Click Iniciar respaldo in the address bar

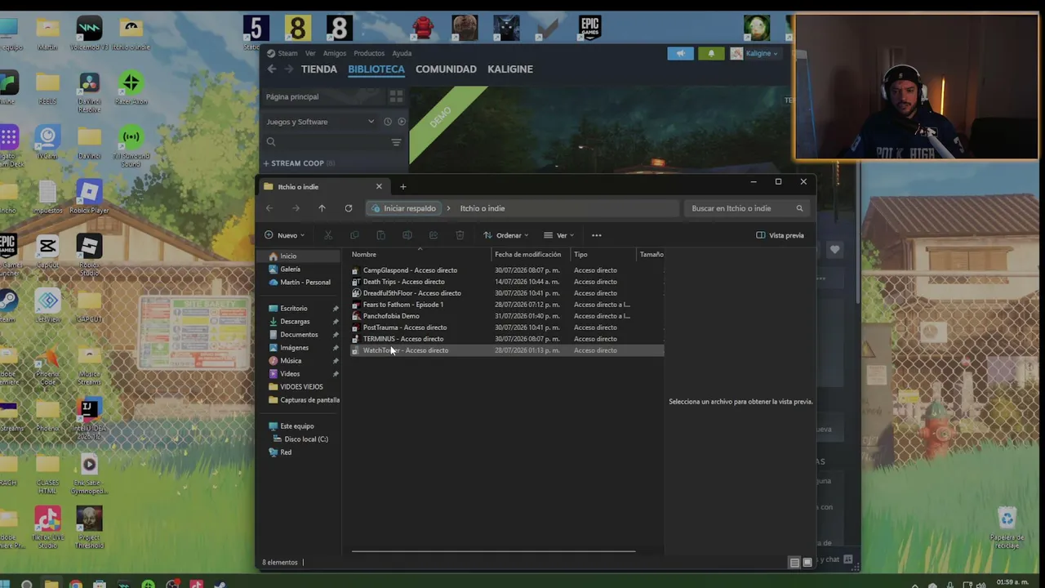pos(404,208)
